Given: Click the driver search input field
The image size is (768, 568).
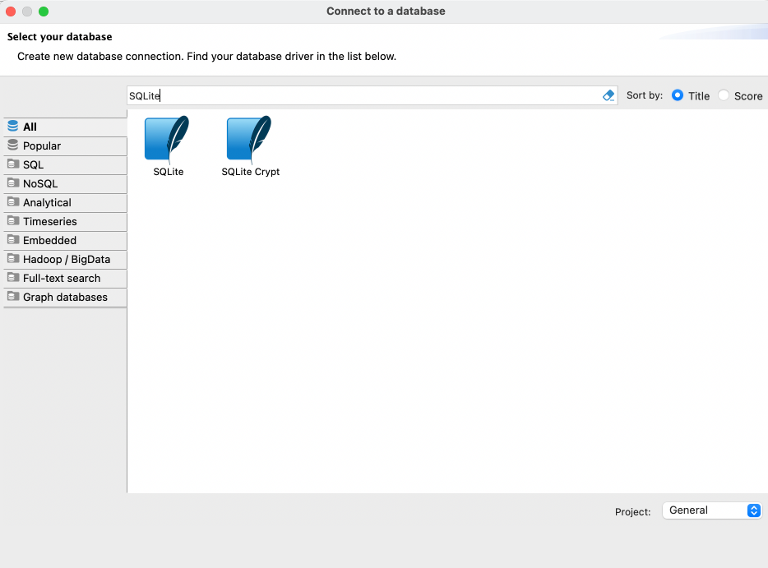Looking at the screenshot, I should tap(362, 95).
